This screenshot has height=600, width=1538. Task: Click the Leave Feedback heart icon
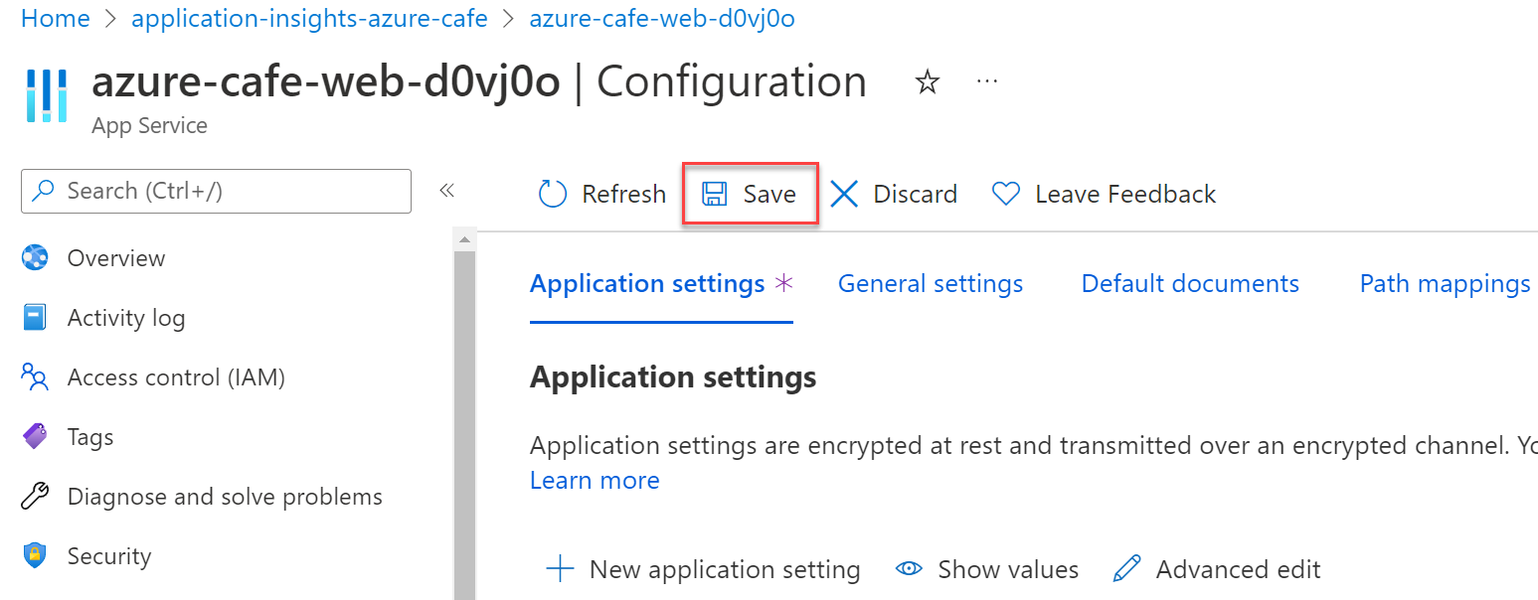pyautogui.click(x=1006, y=194)
